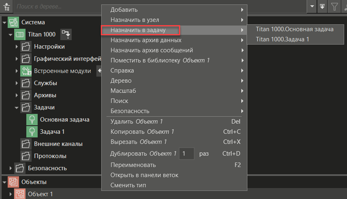Image resolution: width=347 pixels, height=199 pixels.
Task: Click the collapse-all arrow icon in toolbar
Action: [x=322, y=6]
